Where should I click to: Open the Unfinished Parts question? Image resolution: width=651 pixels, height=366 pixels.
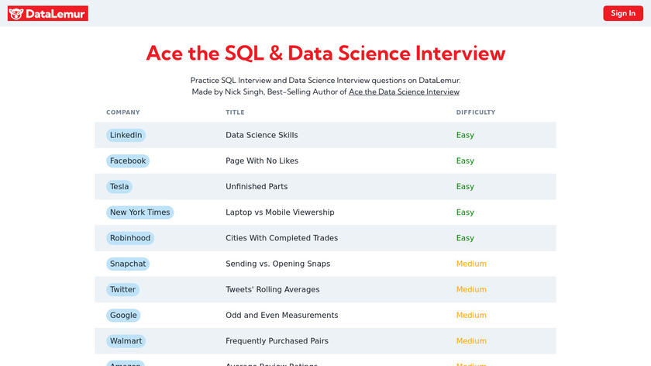click(257, 186)
